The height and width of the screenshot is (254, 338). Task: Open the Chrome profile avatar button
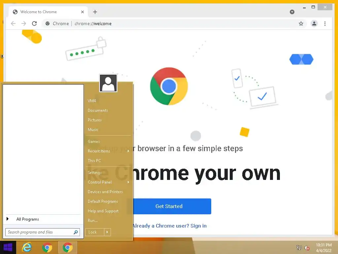pyautogui.click(x=314, y=23)
